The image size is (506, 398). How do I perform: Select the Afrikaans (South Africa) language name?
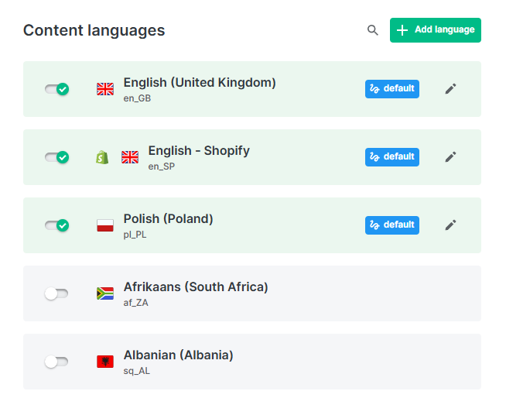196,287
